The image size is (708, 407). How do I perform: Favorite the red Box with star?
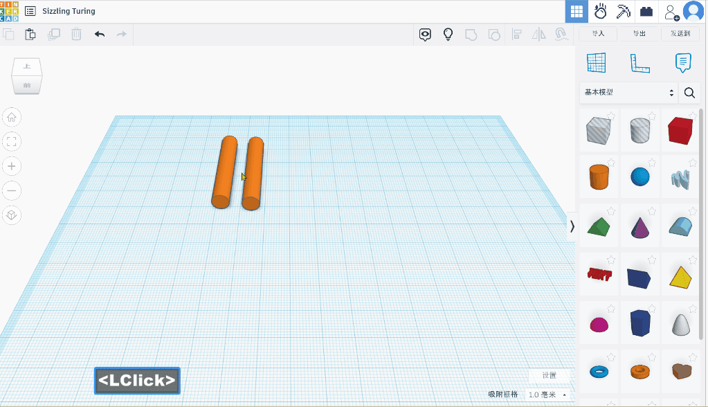click(693, 116)
